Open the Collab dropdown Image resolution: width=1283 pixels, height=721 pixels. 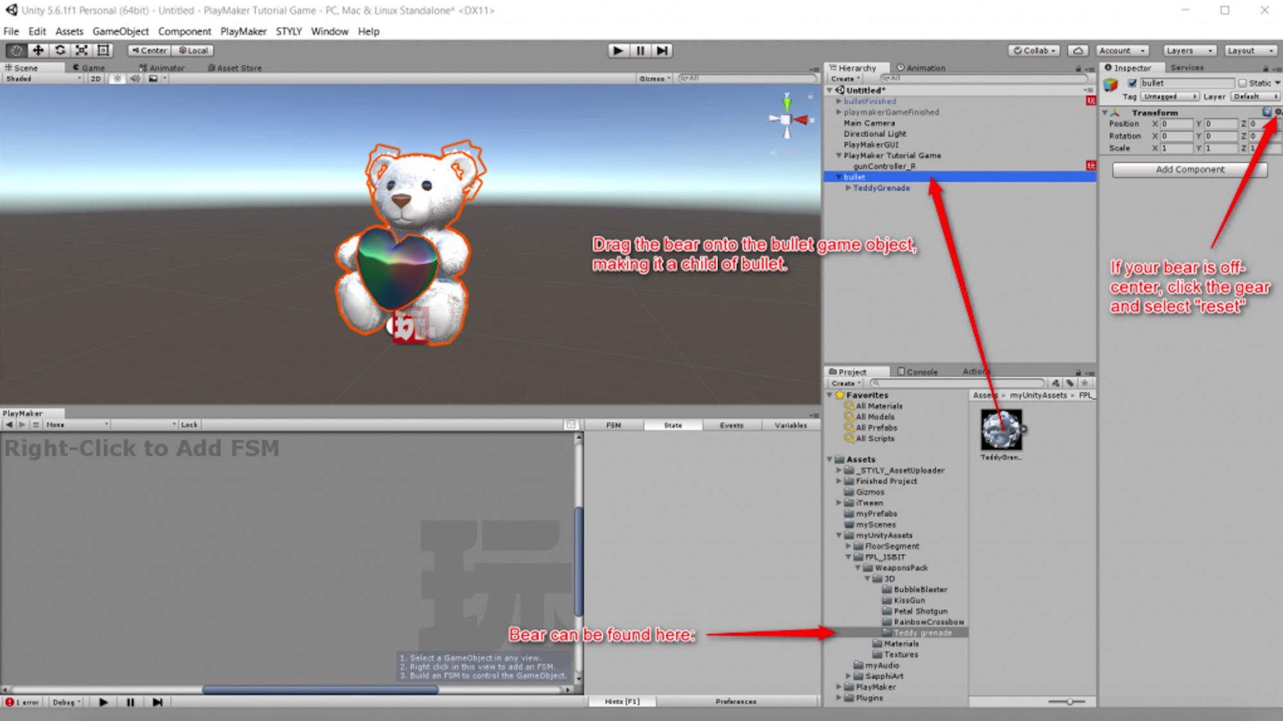click(x=1034, y=51)
